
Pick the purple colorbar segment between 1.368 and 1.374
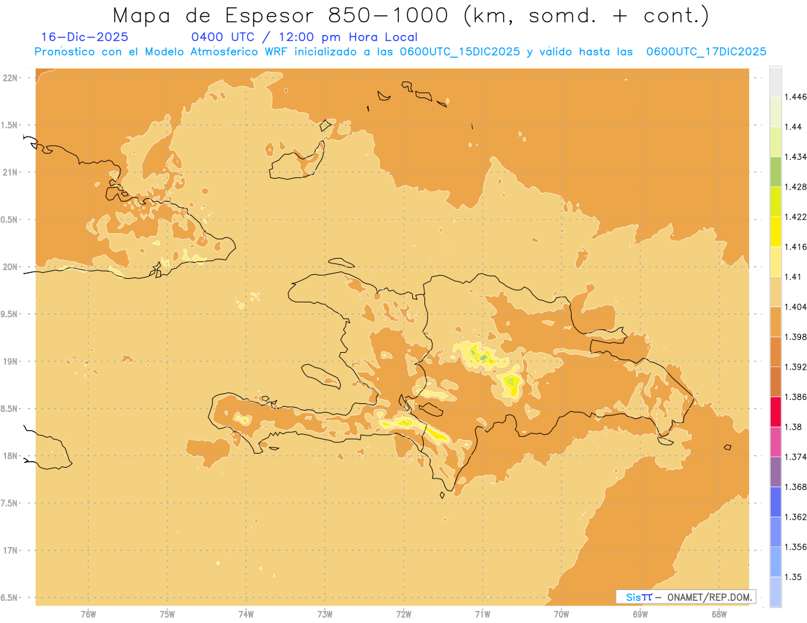click(775, 472)
